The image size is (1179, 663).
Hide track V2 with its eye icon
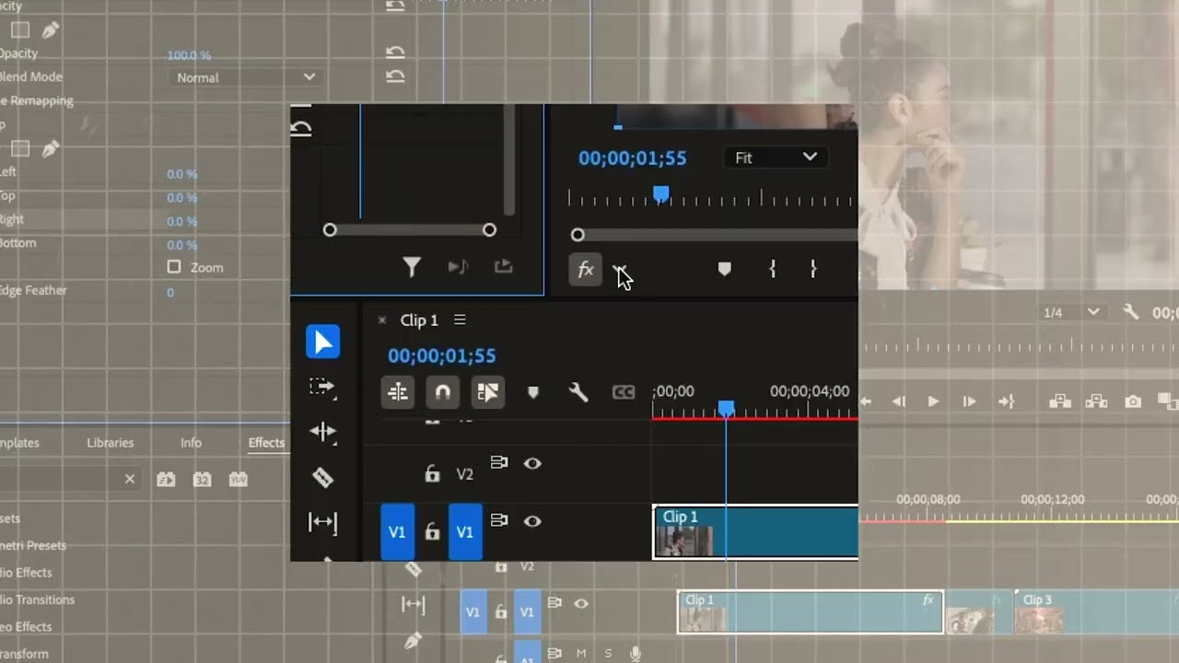[532, 463]
